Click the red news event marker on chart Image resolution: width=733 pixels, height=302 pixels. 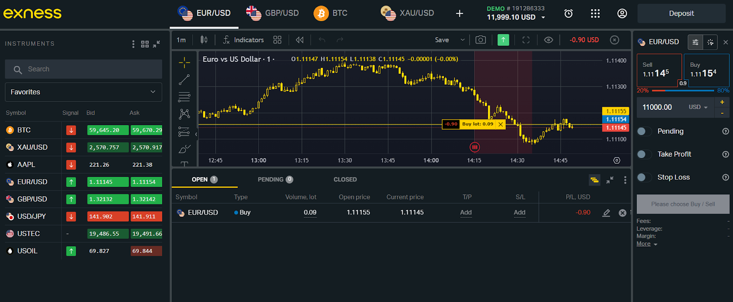pyautogui.click(x=475, y=147)
